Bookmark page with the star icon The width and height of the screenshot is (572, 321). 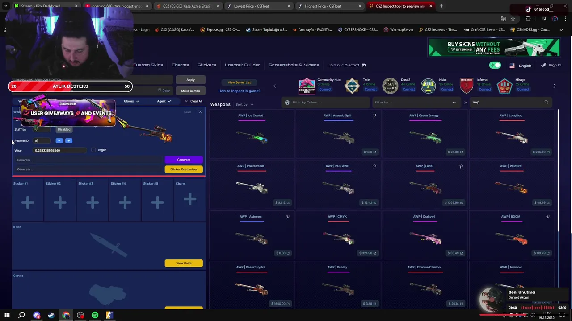click(513, 19)
